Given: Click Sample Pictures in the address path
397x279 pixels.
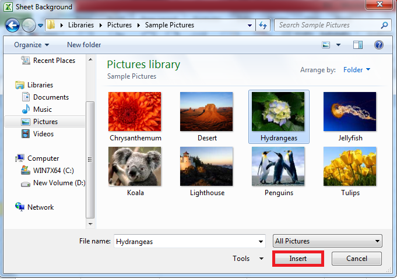Looking at the screenshot, I should coord(170,25).
